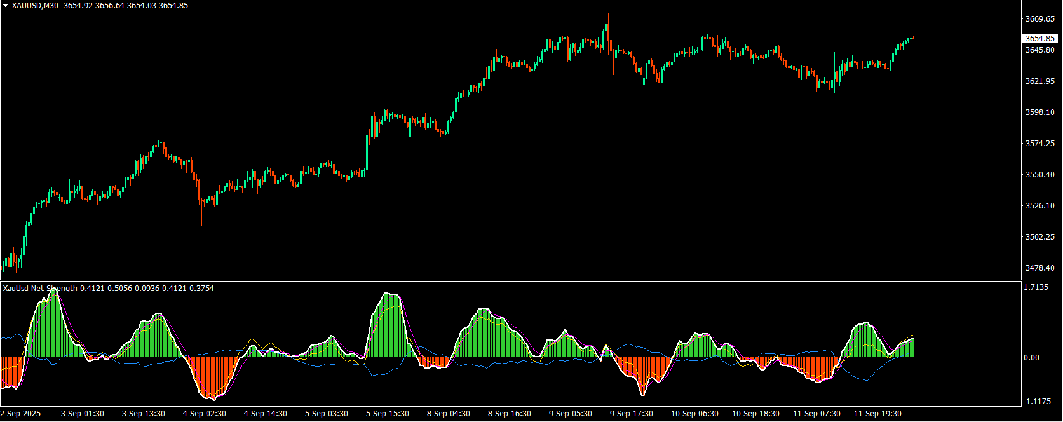Click the 4 Sep 02:30 time label
The image size is (1063, 422).
205,414
